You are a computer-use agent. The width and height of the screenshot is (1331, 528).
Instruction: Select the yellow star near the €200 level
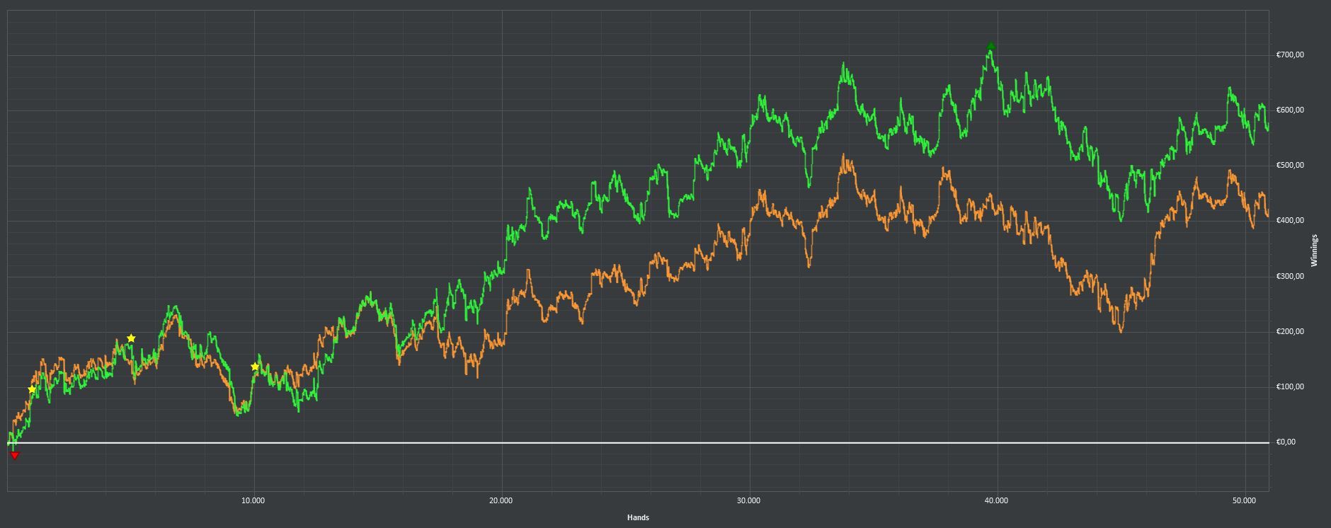(131, 338)
